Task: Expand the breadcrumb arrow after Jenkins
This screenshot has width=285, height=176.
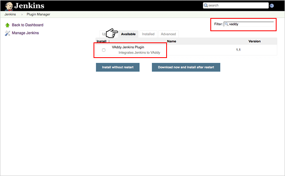Action: (22, 14)
